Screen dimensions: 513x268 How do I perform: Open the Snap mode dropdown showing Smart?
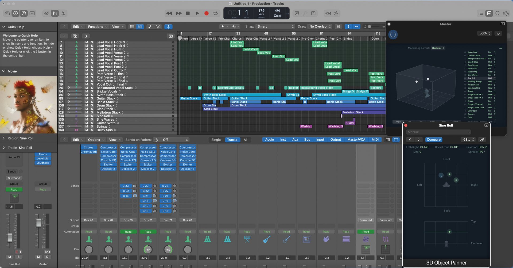(275, 26)
